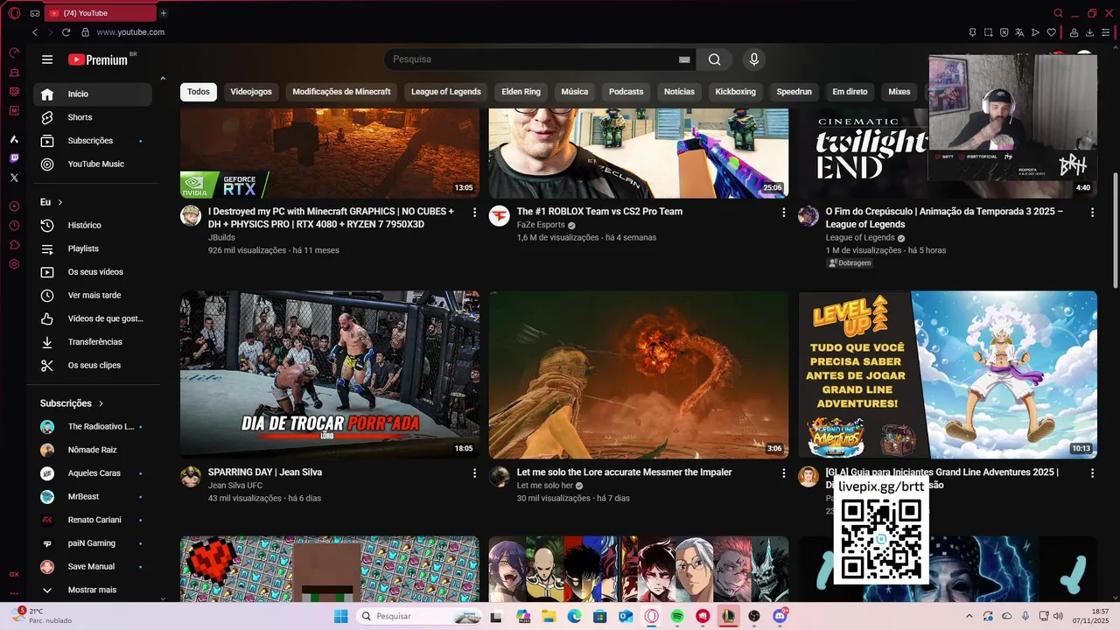Open the snapshot tool in the address bar
The image size is (1120, 630).
988,32
